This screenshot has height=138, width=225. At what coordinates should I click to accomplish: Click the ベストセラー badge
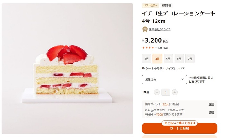150,5
